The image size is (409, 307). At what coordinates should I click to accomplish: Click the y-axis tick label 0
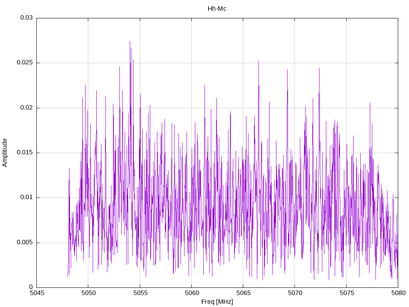click(31, 287)
